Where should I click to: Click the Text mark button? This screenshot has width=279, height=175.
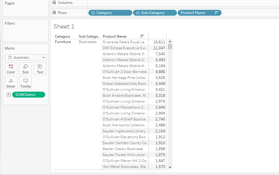pos(40,69)
